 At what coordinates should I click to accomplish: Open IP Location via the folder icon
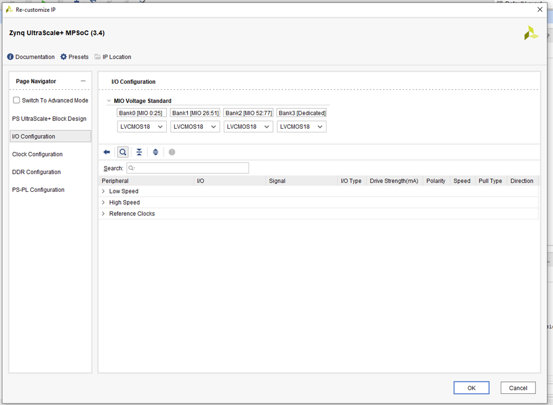pos(98,57)
